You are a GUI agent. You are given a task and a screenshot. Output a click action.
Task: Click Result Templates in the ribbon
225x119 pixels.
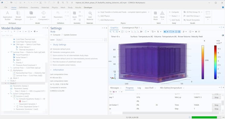[x=192, y=20]
